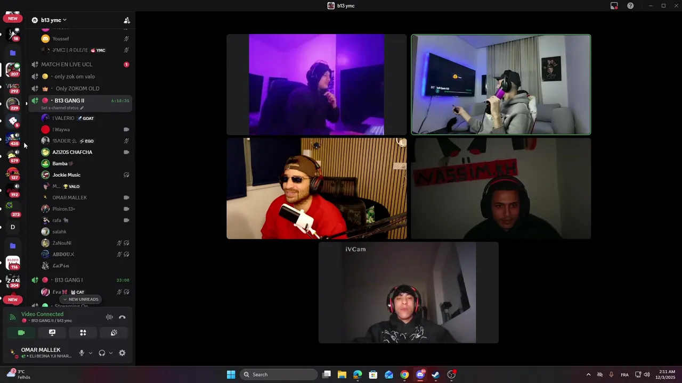Image resolution: width=682 pixels, height=383 pixels.
Task: Click the top NEW server indicator badge
Action: pos(13,19)
